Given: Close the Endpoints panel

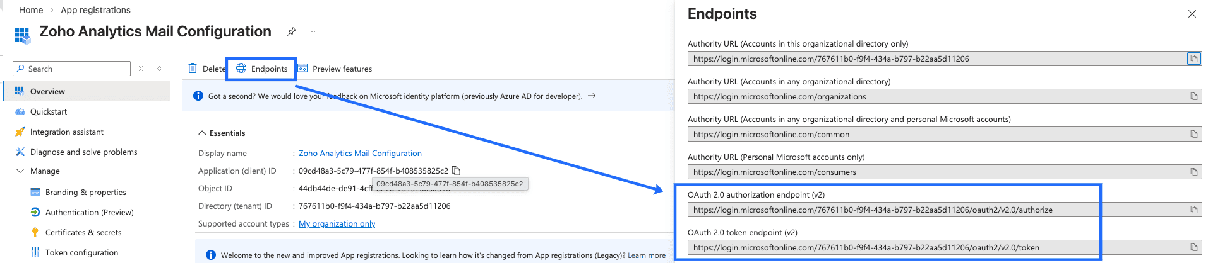Looking at the screenshot, I should pyautogui.click(x=1192, y=14).
